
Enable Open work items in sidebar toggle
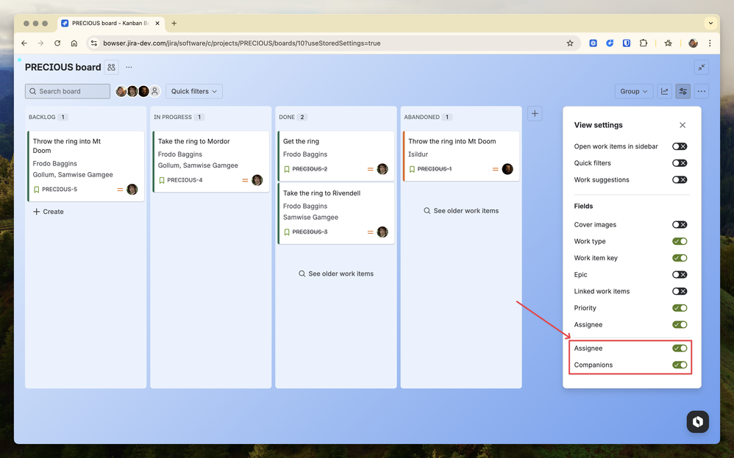(x=680, y=146)
